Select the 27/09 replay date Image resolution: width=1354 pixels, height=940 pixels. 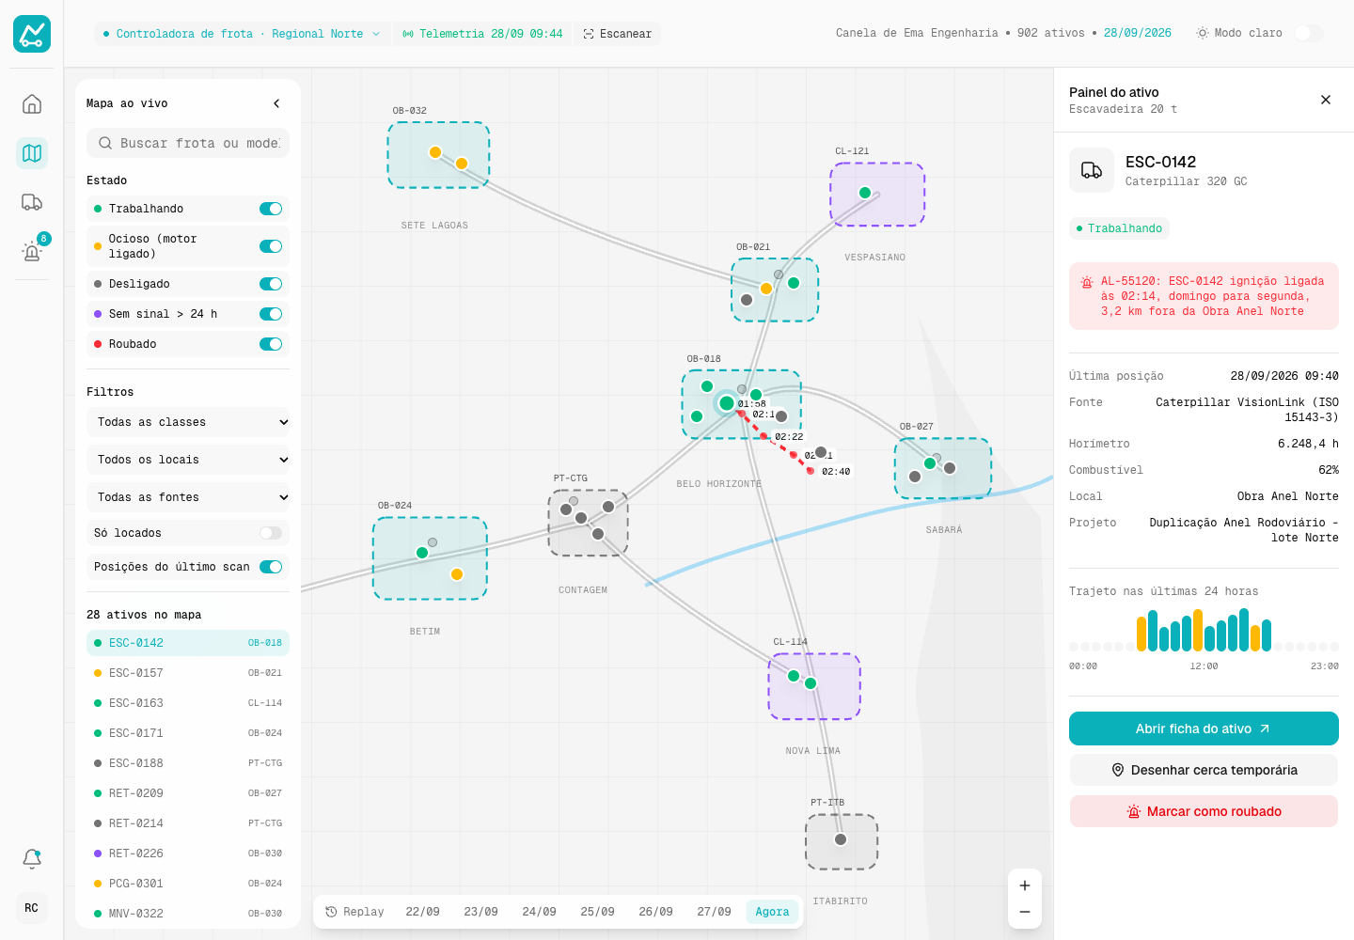[715, 912]
